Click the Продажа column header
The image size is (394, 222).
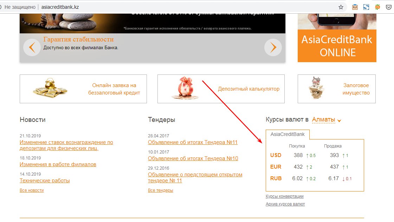pos(333,146)
